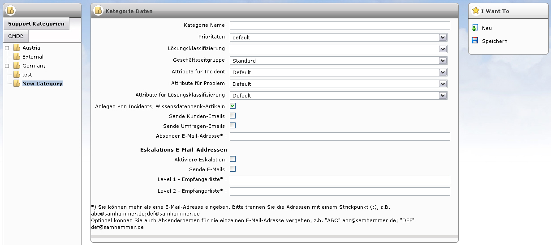
Task: Select the Support Kategorien tab
Action: pos(36,24)
